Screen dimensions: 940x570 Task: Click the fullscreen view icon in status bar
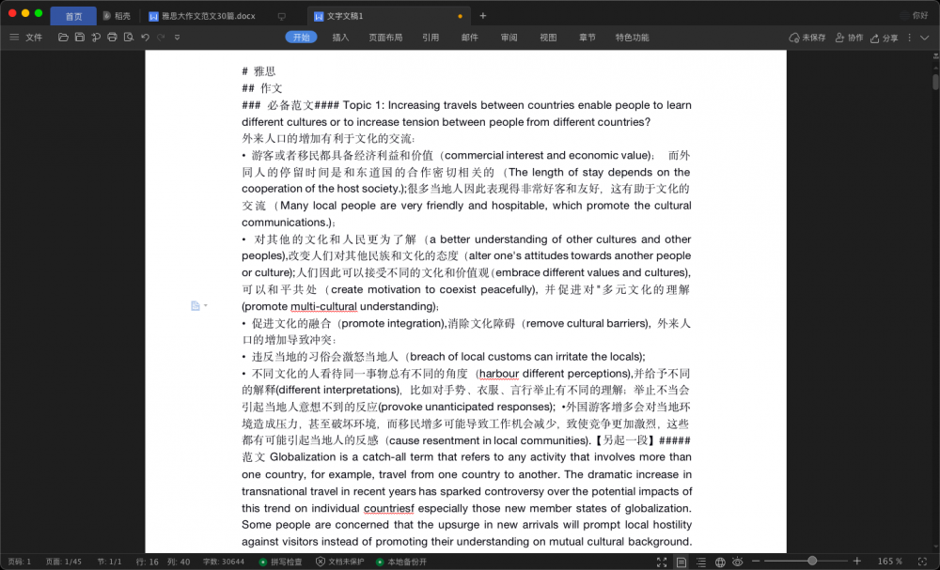(661, 562)
